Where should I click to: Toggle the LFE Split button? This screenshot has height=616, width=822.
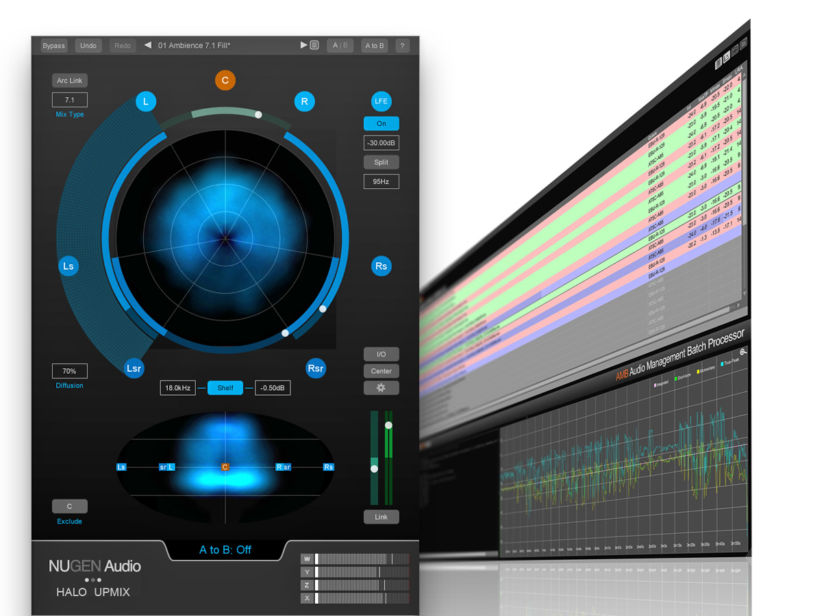click(381, 162)
